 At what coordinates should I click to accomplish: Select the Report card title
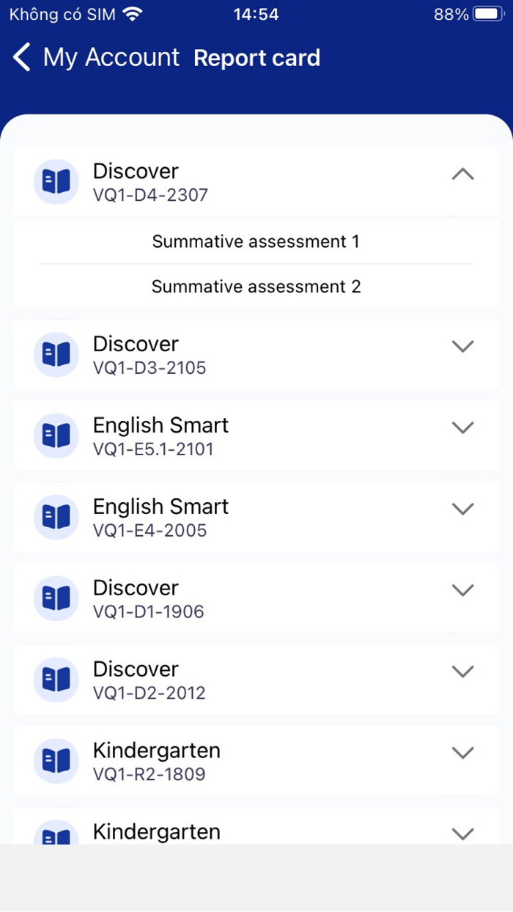[x=257, y=57]
